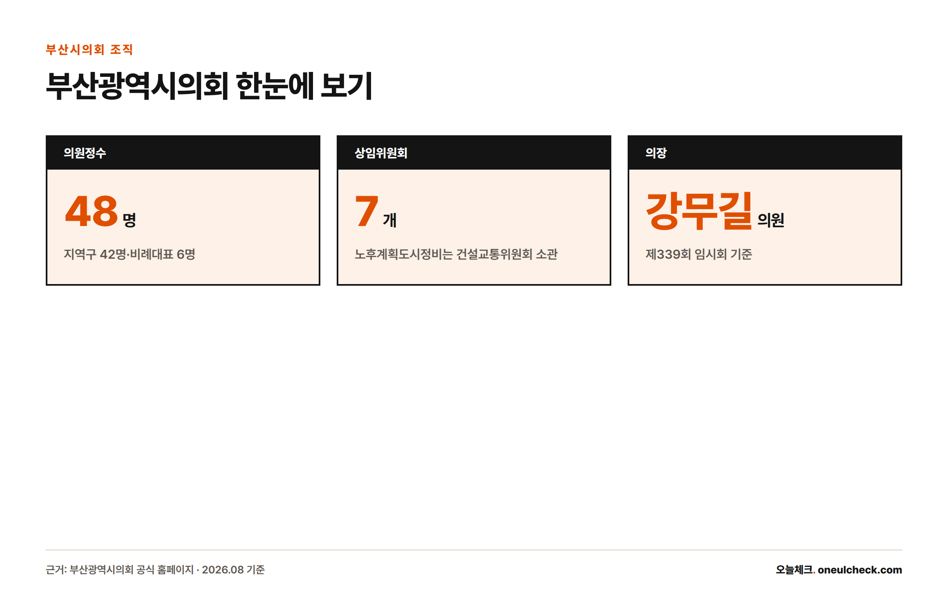Screen dimensions: 948x609
Task: Select the text '제339회 임시회 기준'
Action: [699, 254]
